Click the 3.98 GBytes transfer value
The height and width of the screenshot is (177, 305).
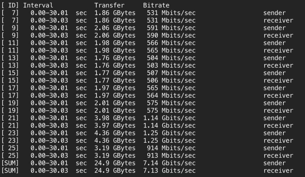[115, 118]
